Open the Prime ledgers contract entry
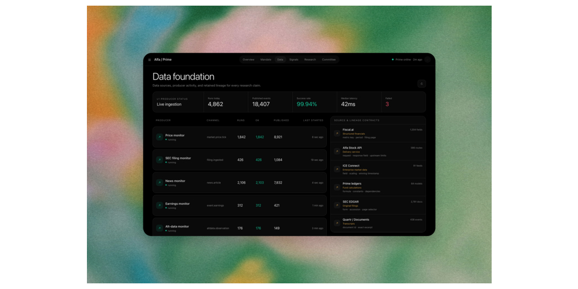Viewport: 578px width, 289px height. (x=378, y=187)
